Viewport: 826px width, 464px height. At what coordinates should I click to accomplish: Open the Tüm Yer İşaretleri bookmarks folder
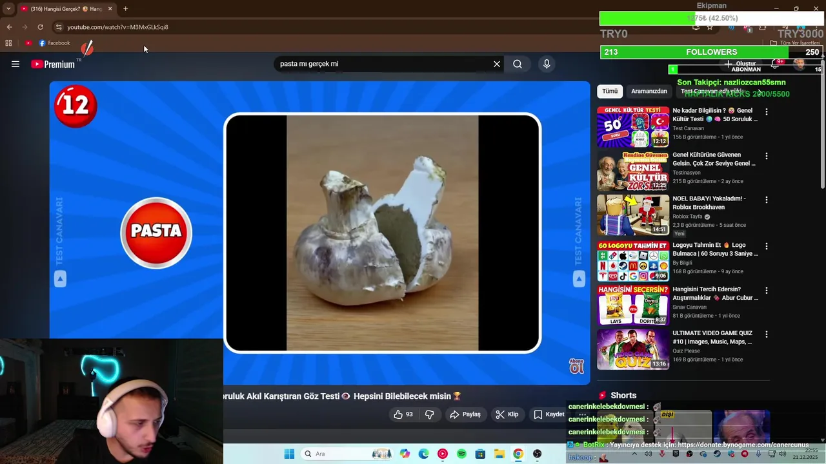point(794,43)
